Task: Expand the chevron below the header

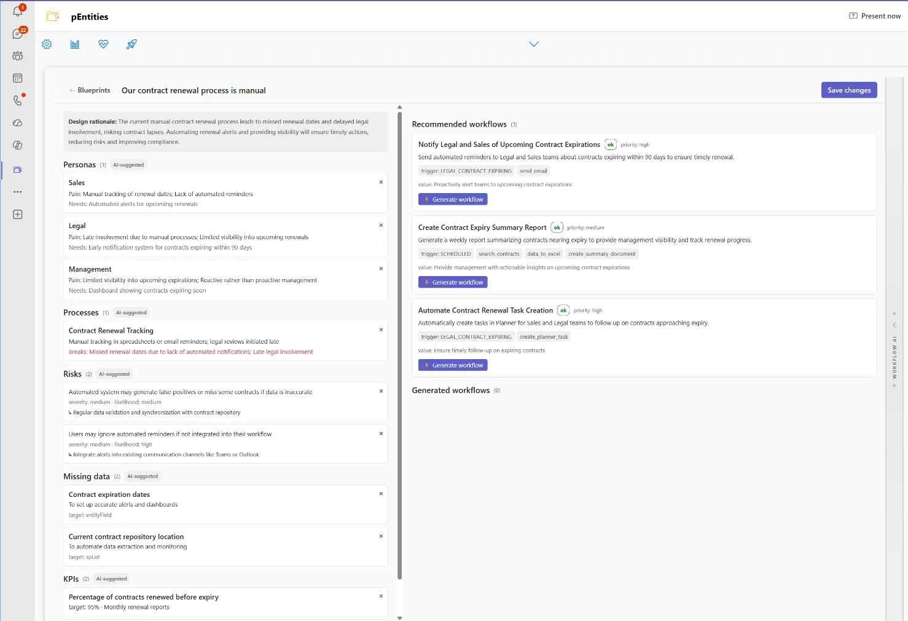Action: click(x=534, y=44)
